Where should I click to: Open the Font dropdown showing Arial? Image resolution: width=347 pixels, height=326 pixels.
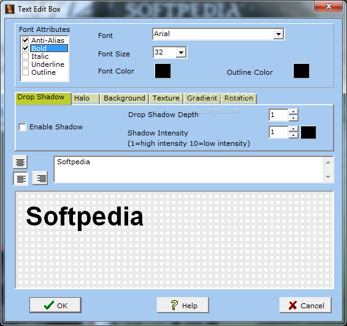click(x=278, y=34)
